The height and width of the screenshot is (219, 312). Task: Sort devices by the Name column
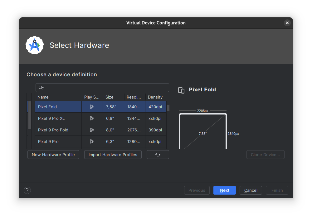[x=43, y=97]
